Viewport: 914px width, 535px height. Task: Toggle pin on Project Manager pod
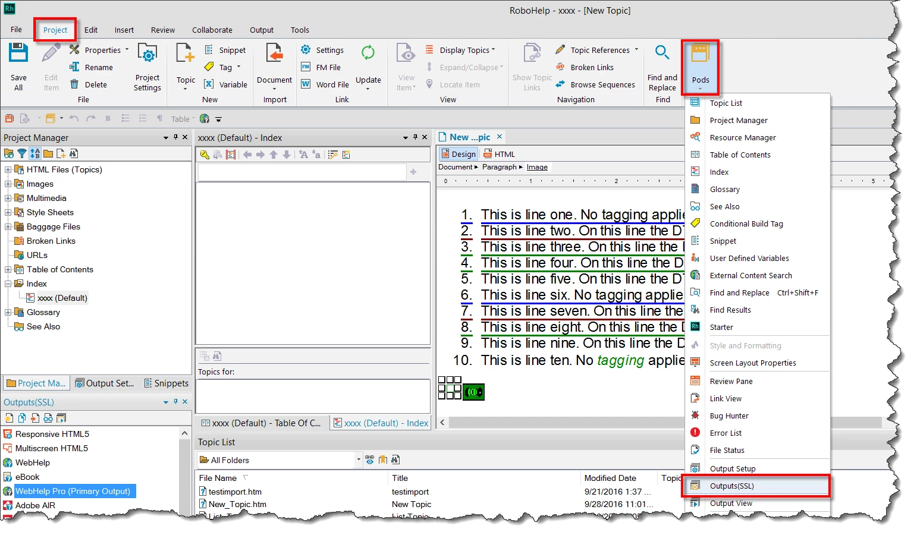click(175, 137)
